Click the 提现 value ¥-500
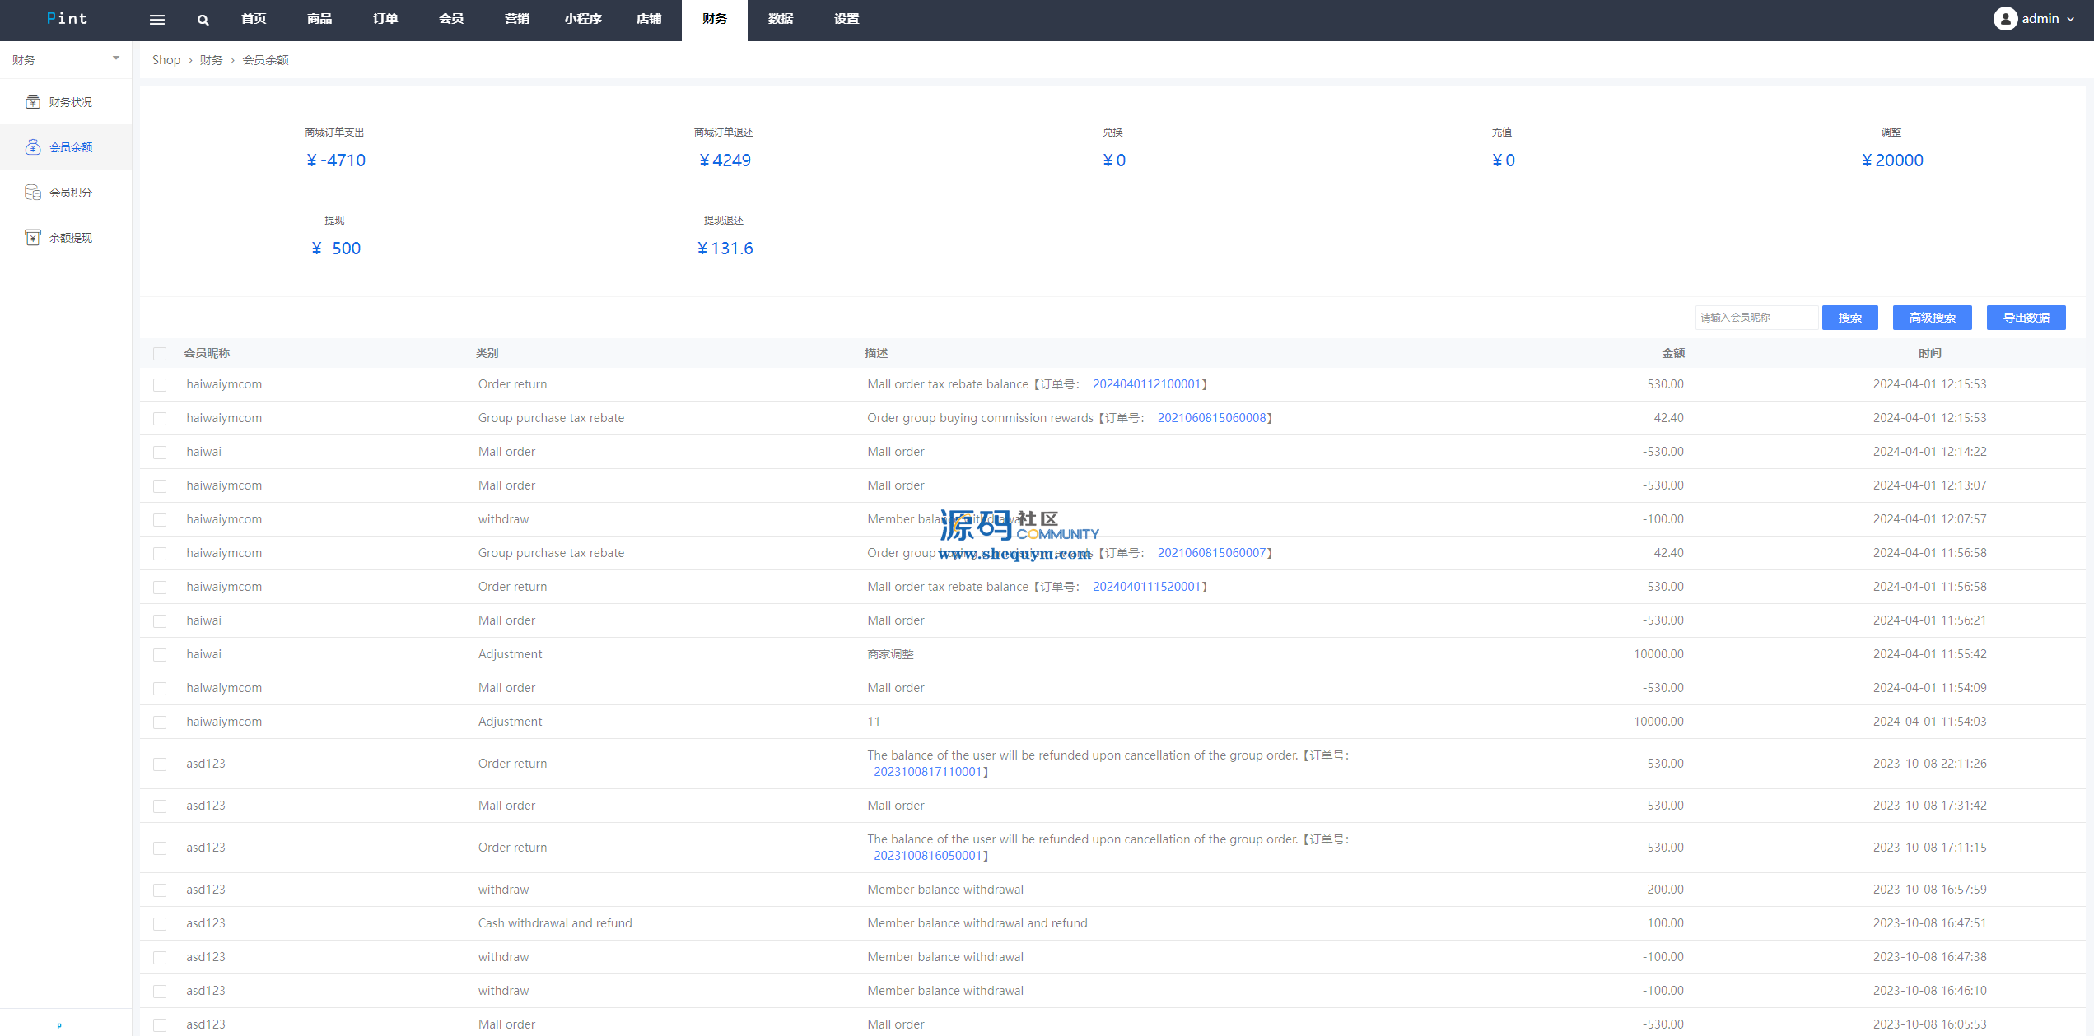This screenshot has width=2094, height=1036. 335,249
